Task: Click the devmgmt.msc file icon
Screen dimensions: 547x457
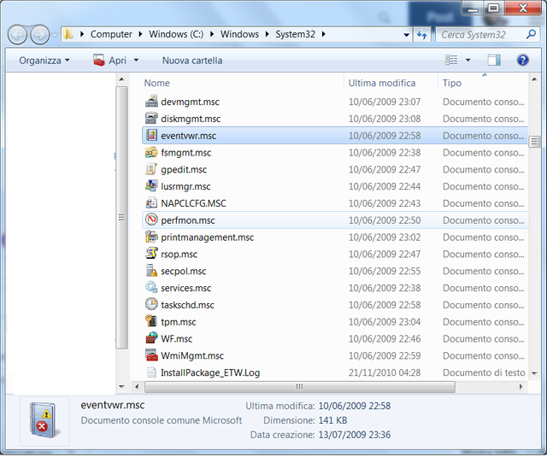Action: pos(151,102)
